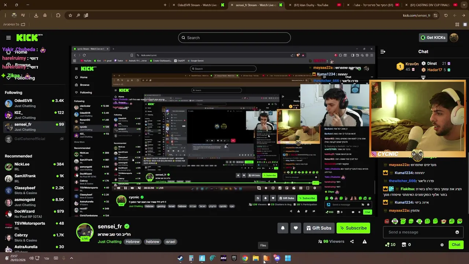Click thewitcher_666 username in chat

tap(402, 181)
